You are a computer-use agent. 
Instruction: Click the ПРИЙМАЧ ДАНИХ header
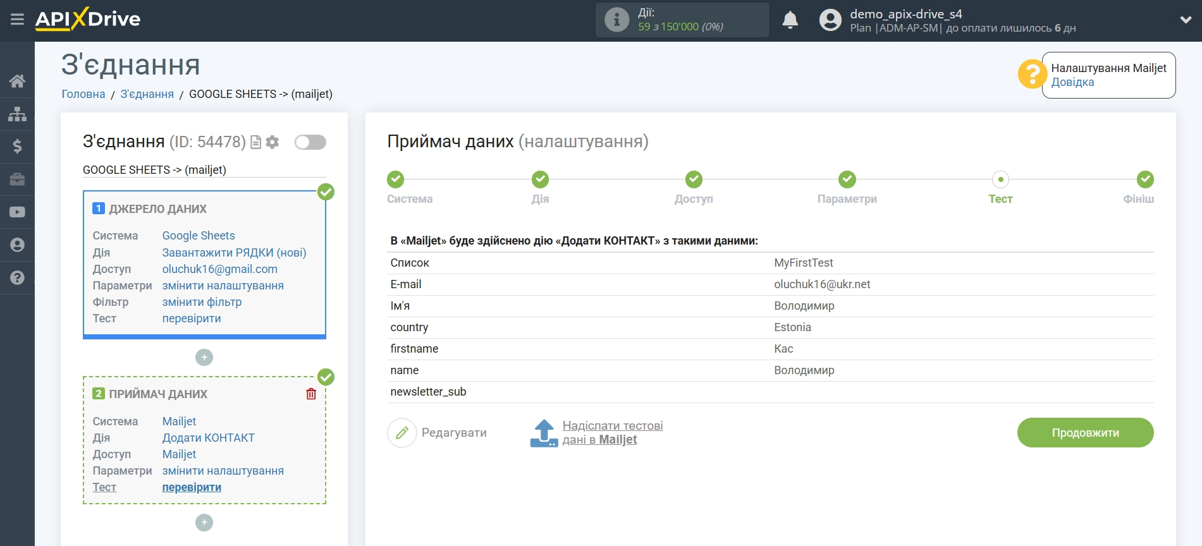158,394
